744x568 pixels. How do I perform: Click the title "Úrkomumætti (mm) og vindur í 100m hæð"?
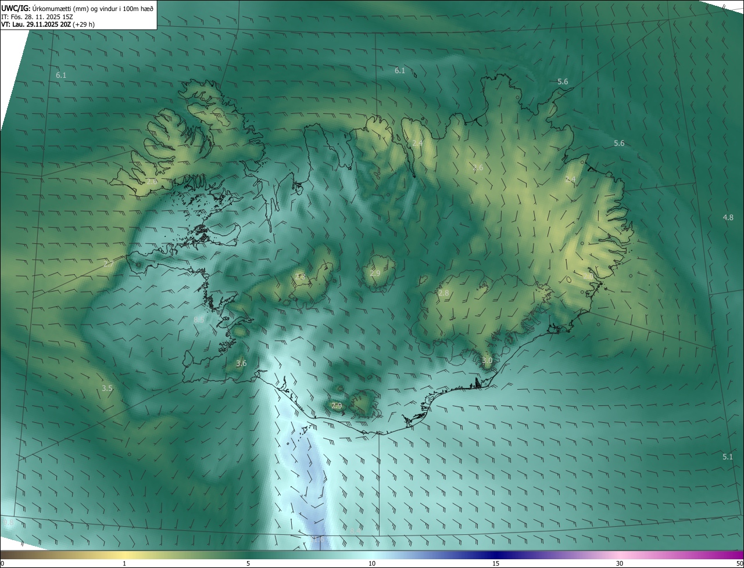(x=92, y=8)
